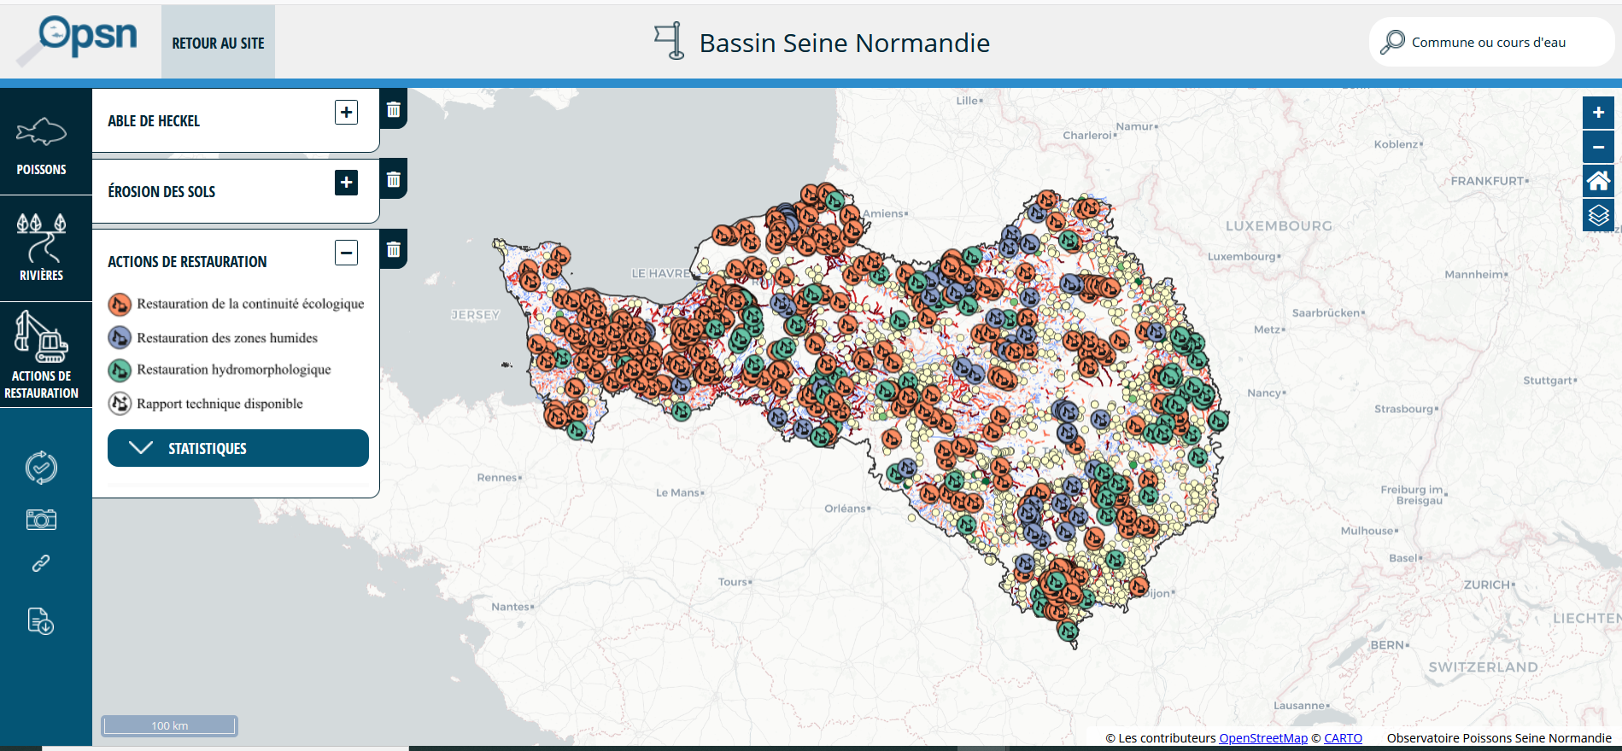Open the basemap layers switcher
The image size is (1622, 751).
(x=1597, y=215)
